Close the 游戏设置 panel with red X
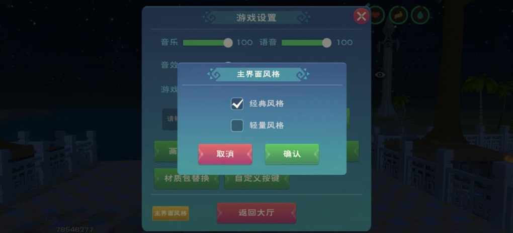The height and width of the screenshot is (233, 513). [361, 16]
